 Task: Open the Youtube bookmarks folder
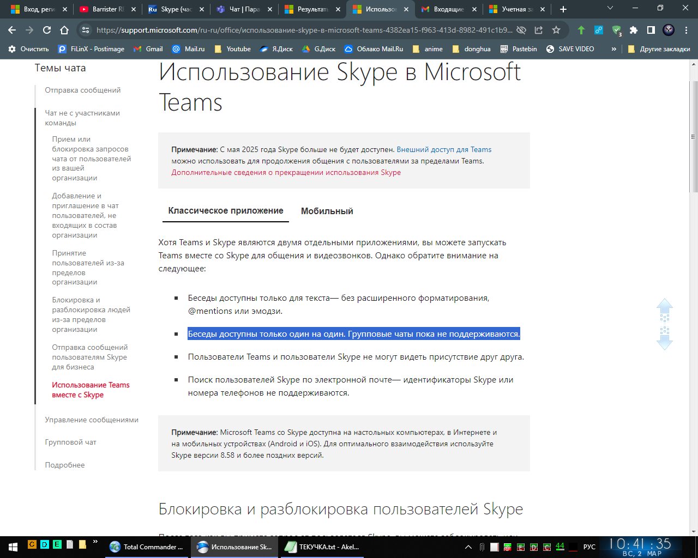232,48
